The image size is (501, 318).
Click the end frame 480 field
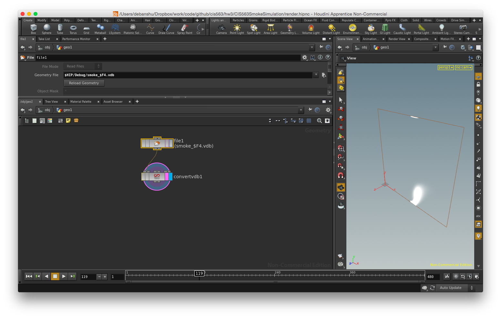[433, 277]
